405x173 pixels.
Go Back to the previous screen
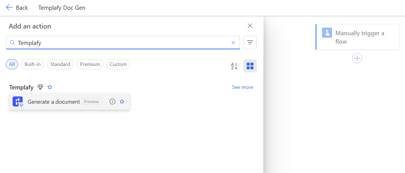coord(17,8)
